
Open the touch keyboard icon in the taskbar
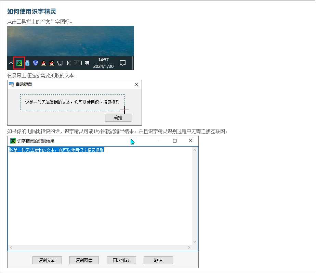pos(78,63)
